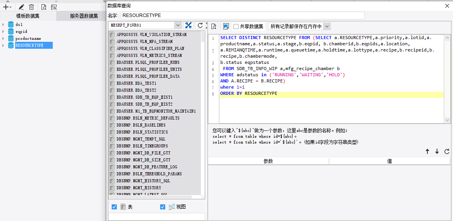Viewport: 453px width, 221px height.
Task: Select table BDAUSER.SDB_TB_EQP_HIST2
Action: pyautogui.click(x=144, y=104)
